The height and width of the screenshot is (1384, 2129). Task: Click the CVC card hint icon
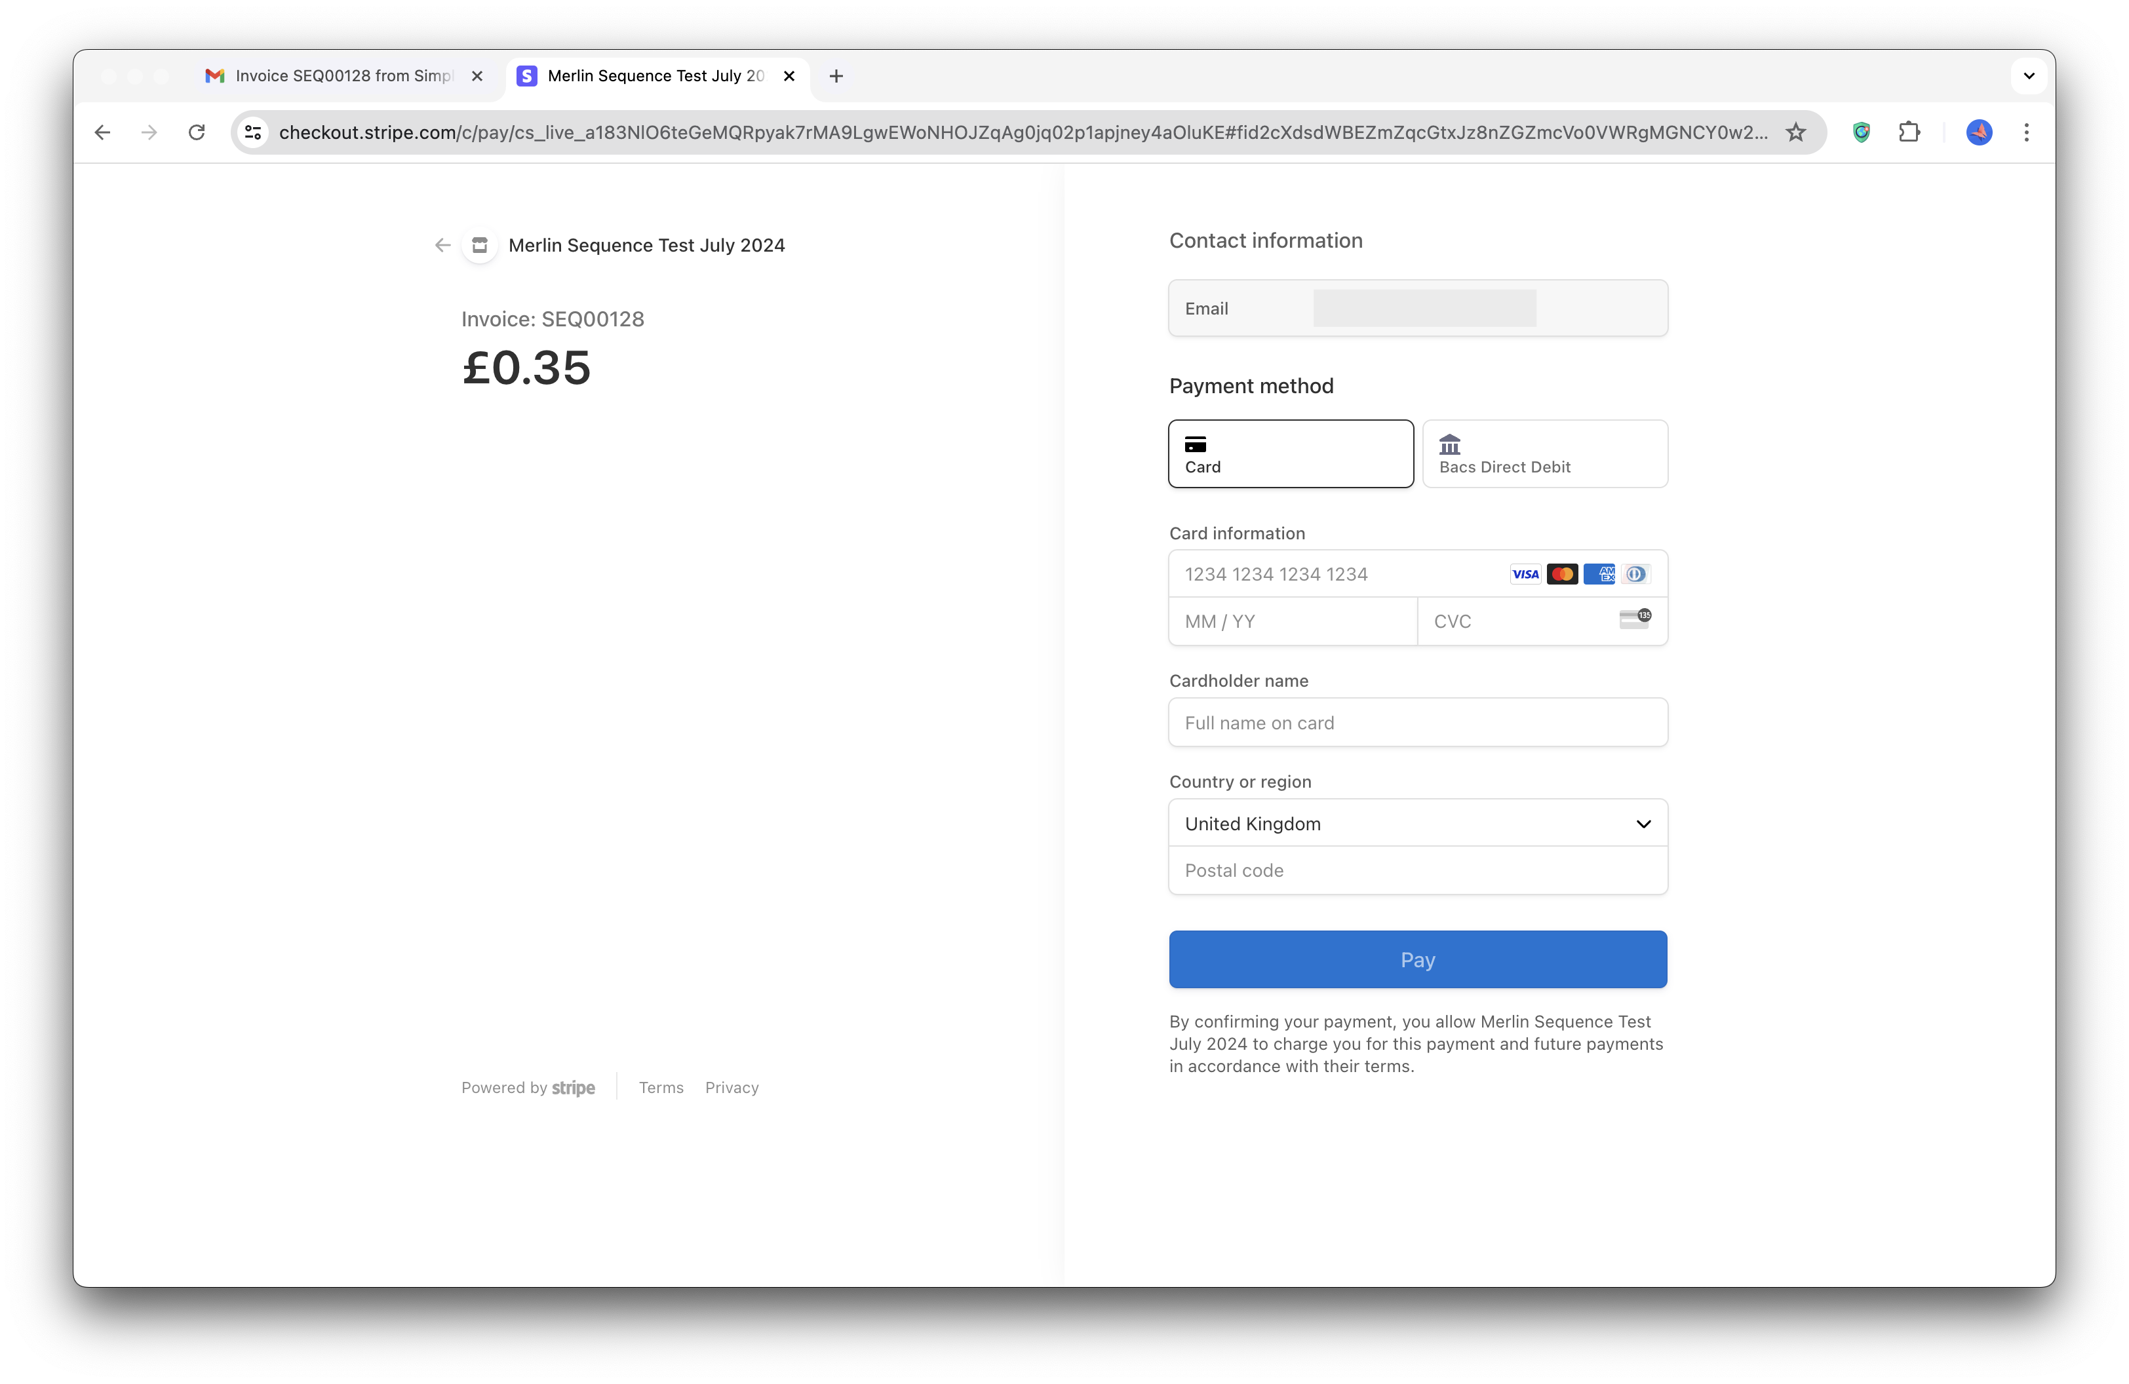point(1635,619)
